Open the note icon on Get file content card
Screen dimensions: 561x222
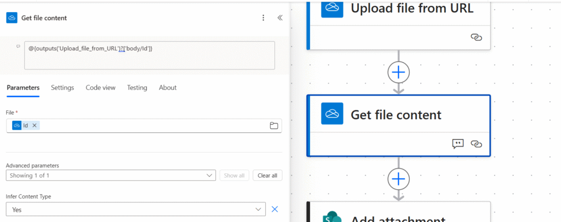click(x=458, y=144)
